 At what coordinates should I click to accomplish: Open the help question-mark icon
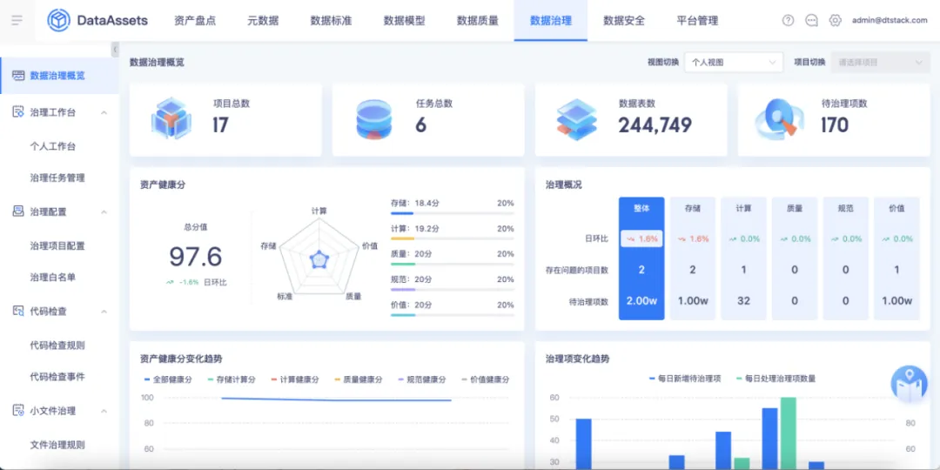click(789, 20)
